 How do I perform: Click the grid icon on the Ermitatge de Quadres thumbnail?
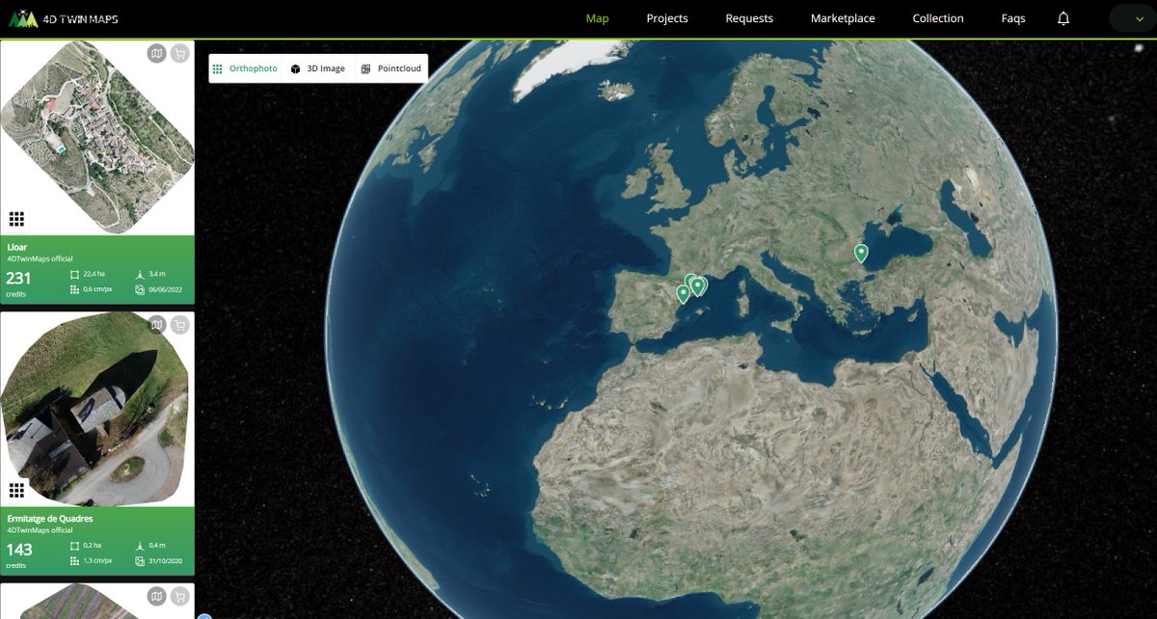[16, 490]
